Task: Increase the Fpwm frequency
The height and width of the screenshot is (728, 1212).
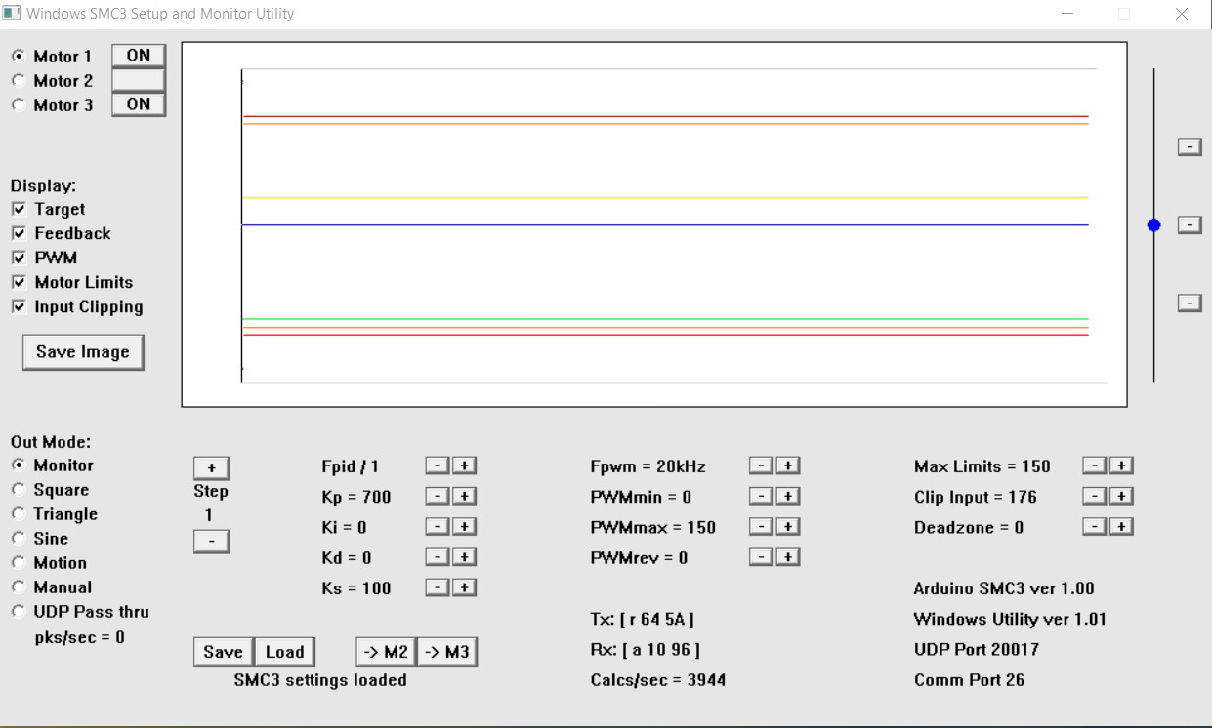Action: coord(787,466)
